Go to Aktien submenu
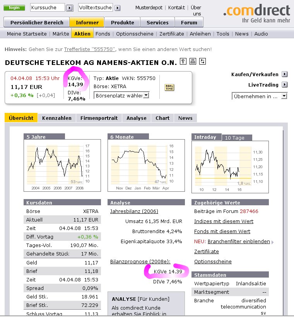This screenshot has width=294, height=317. click(x=82, y=34)
